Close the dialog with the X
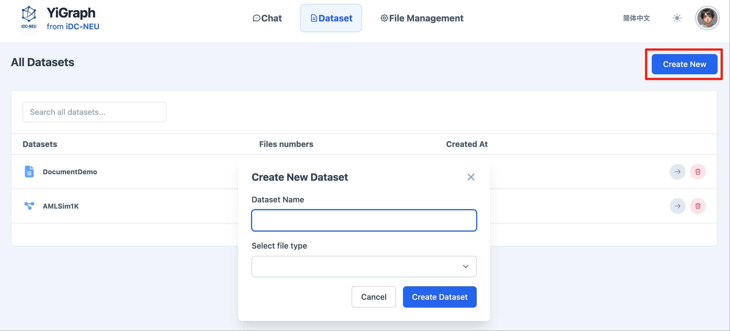The height and width of the screenshot is (331, 730). point(471,177)
